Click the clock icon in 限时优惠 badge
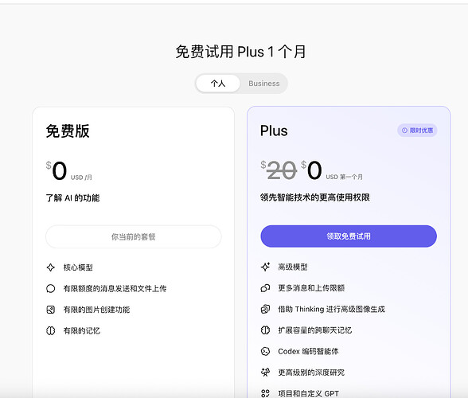This screenshot has height=398, width=468. (x=404, y=131)
